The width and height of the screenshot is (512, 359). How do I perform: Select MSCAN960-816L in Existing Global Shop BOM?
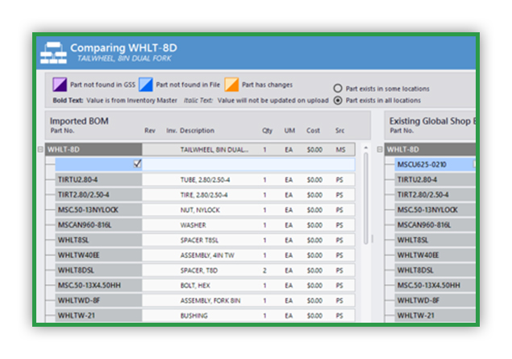click(x=435, y=225)
